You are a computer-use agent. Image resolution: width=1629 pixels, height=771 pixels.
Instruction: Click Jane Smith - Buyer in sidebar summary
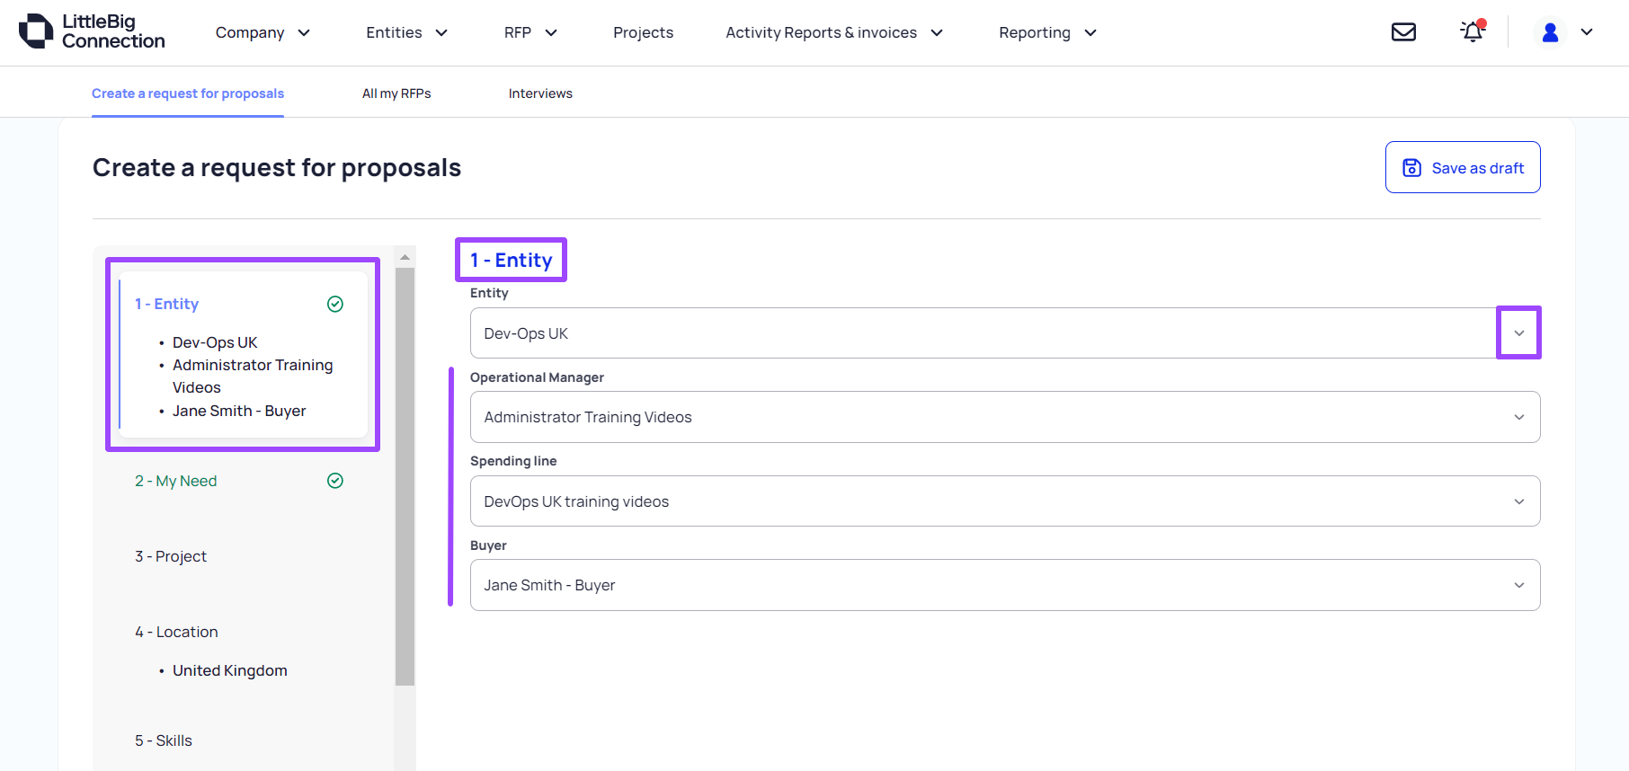coord(239,411)
